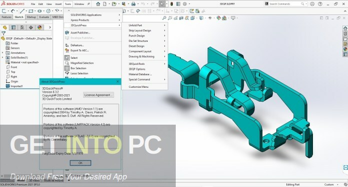This screenshot has height=187, width=348.
Task: Switch to the Markup tab
Action: 31,17
